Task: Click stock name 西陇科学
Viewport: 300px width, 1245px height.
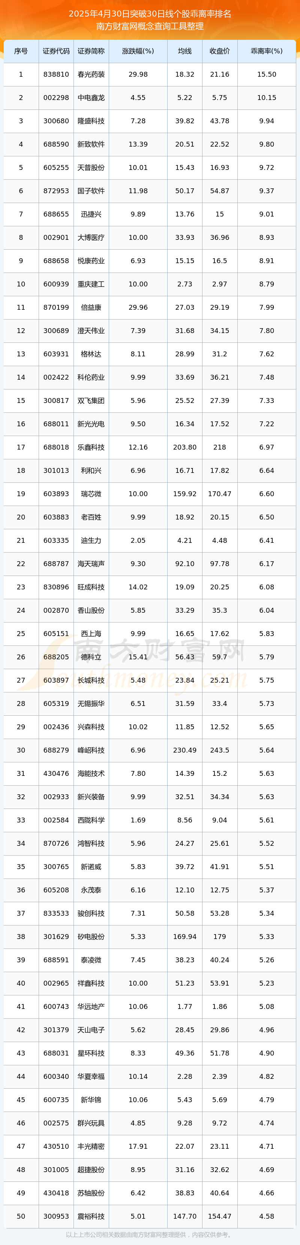Action: coord(91,820)
